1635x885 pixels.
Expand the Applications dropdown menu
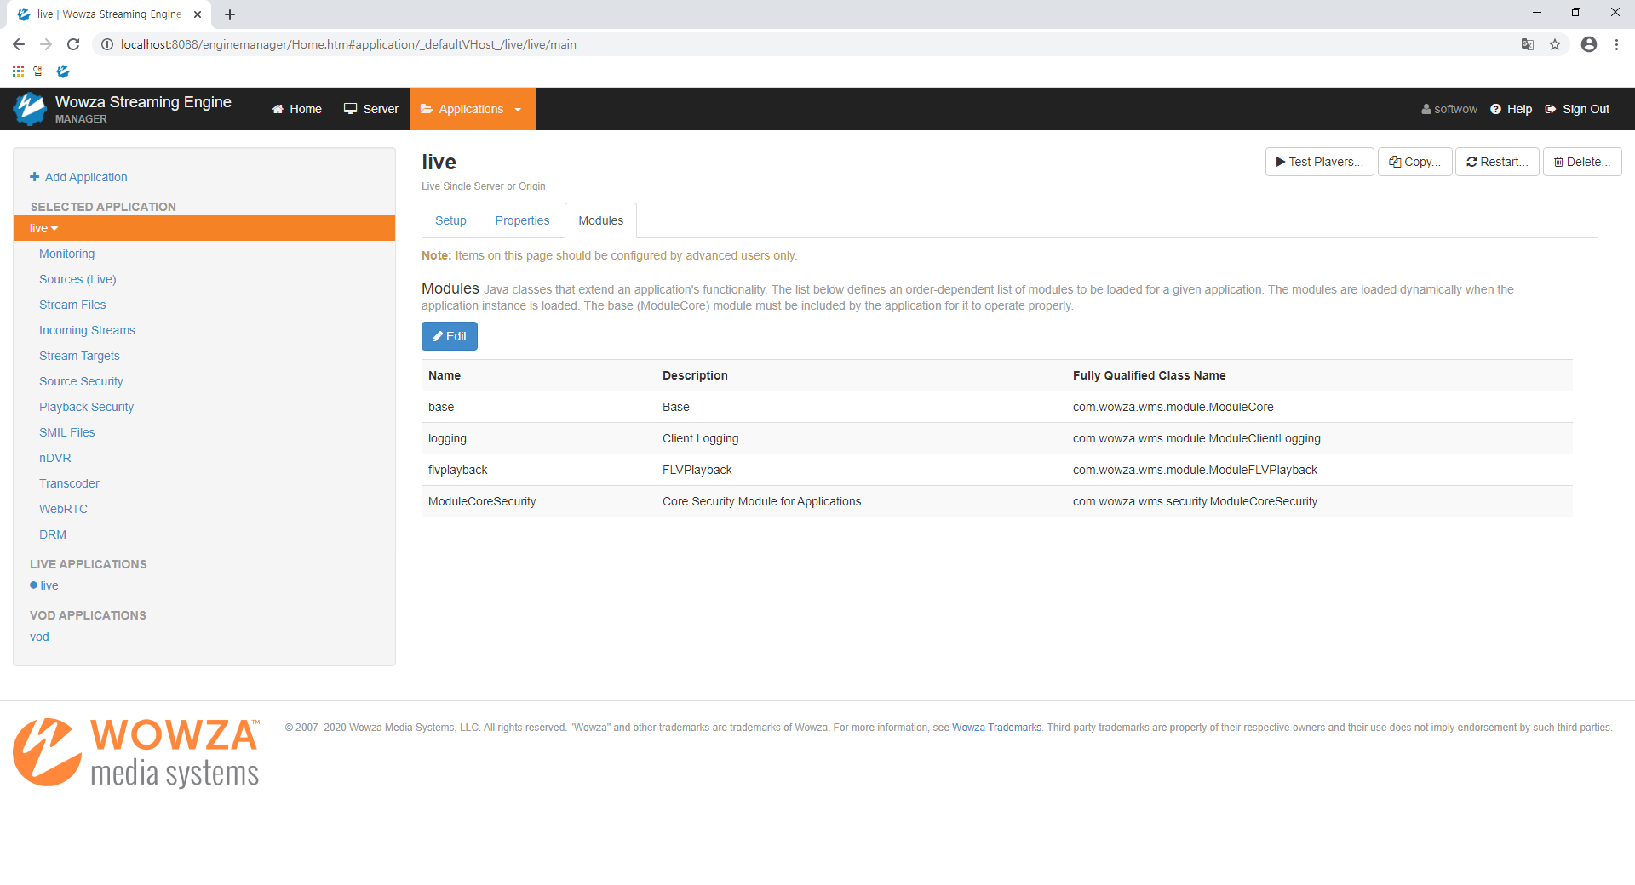pyautogui.click(x=472, y=109)
